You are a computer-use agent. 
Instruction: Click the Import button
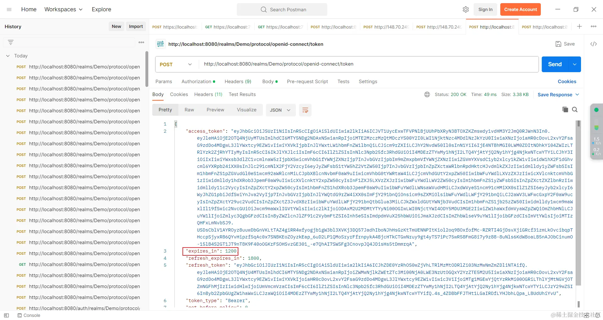click(136, 26)
